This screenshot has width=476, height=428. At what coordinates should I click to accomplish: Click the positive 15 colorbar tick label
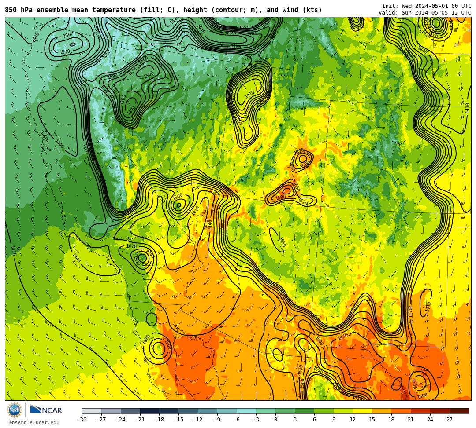pyautogui.click(x=372, y=420)
